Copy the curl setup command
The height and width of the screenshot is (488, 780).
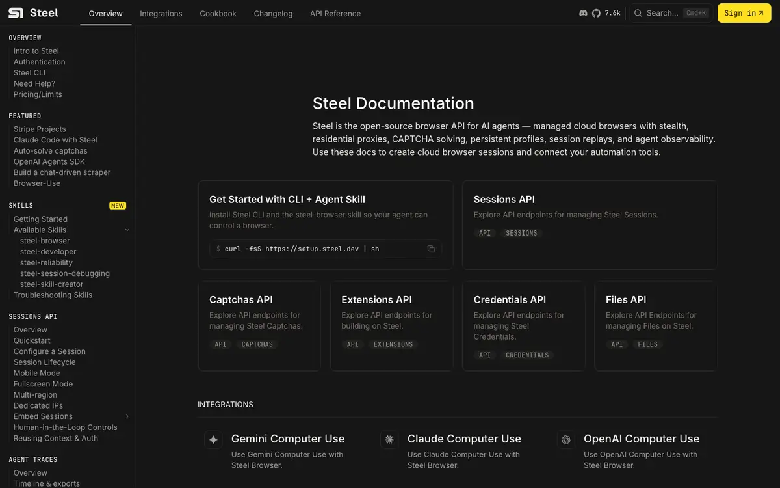[431, 249]
